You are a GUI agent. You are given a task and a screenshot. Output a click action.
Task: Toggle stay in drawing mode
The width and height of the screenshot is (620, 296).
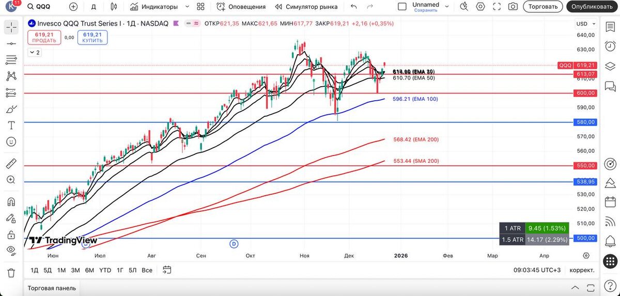click(11, 218)
